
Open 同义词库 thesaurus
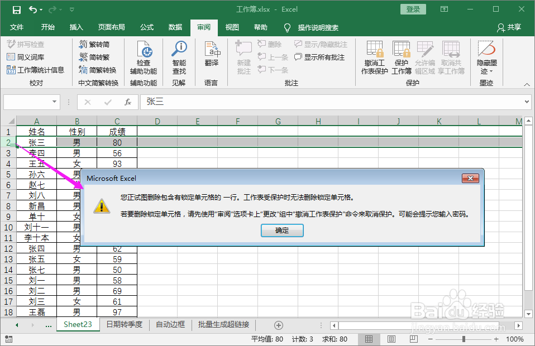point(26,57)
